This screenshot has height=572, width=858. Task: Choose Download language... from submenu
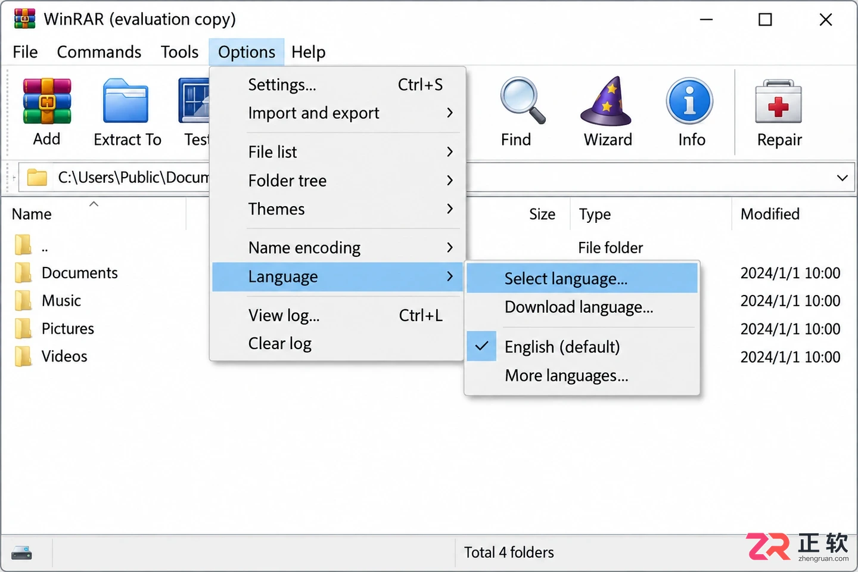[582, 307]
